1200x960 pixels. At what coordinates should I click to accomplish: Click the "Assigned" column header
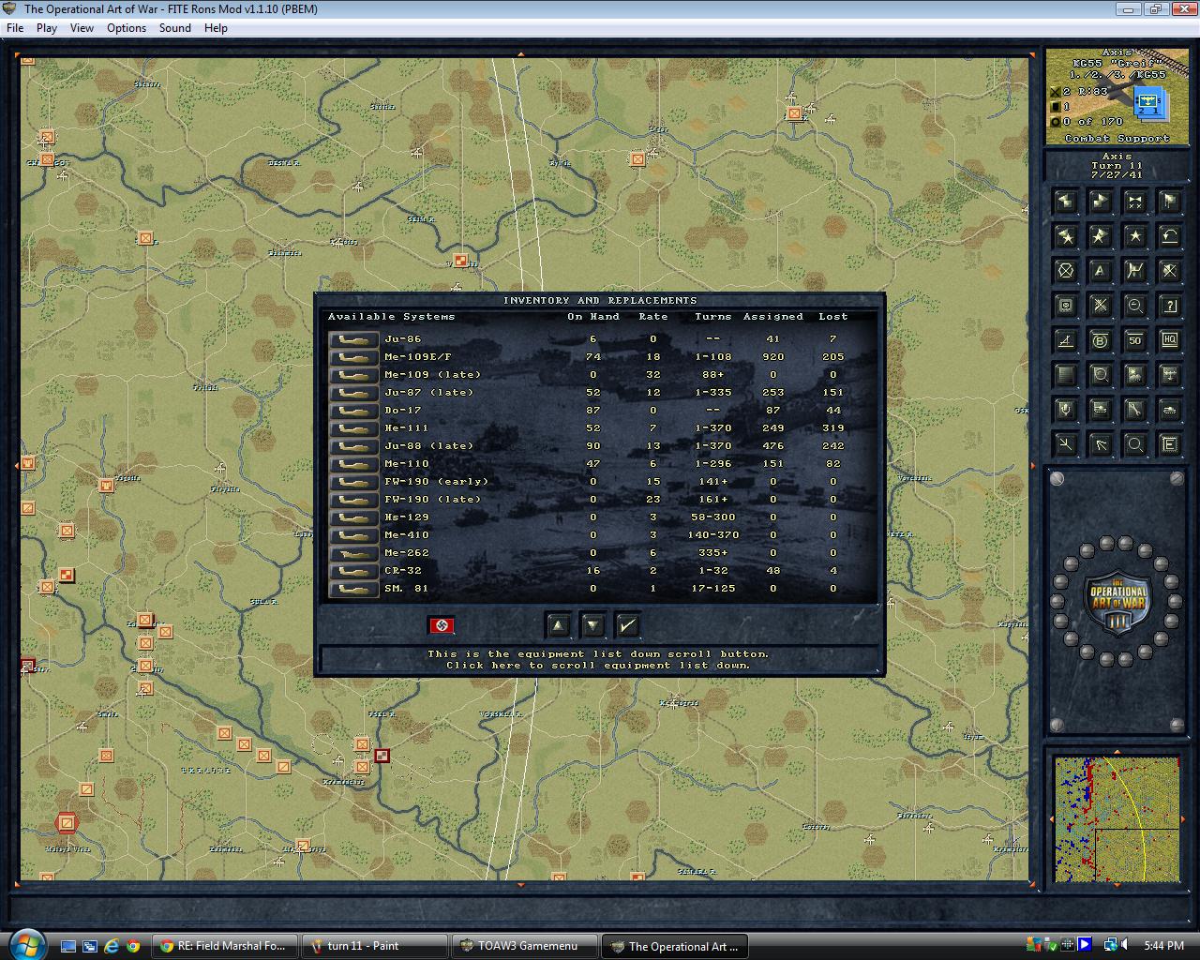pos(773,317)
